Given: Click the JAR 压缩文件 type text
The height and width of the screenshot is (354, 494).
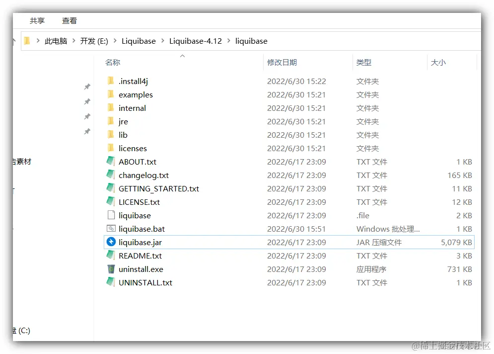Looking at the screenshot, I should tap(379, 242).
